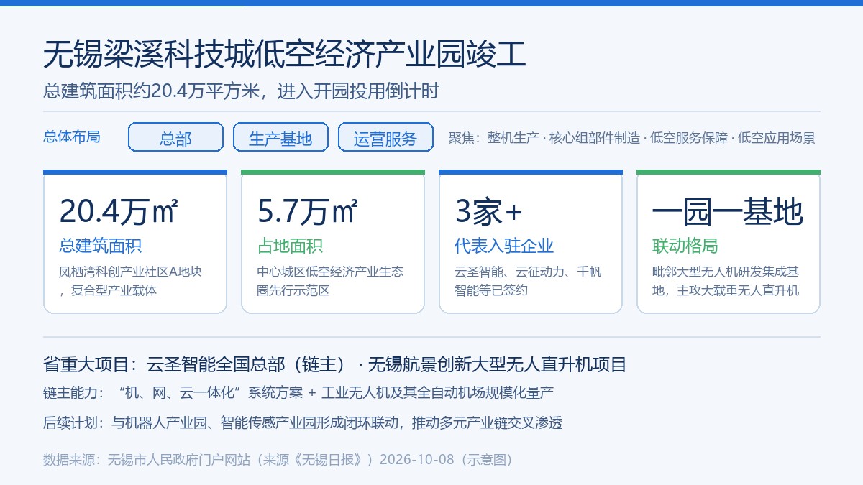Click the subtitle 总建筑面积约20.4万平方米

pyautogui.click(x=241, y=91)
